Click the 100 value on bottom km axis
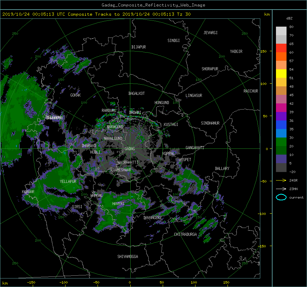Viewport: 307px width, 287px height. pyautogui.click(x=194, y=283)
